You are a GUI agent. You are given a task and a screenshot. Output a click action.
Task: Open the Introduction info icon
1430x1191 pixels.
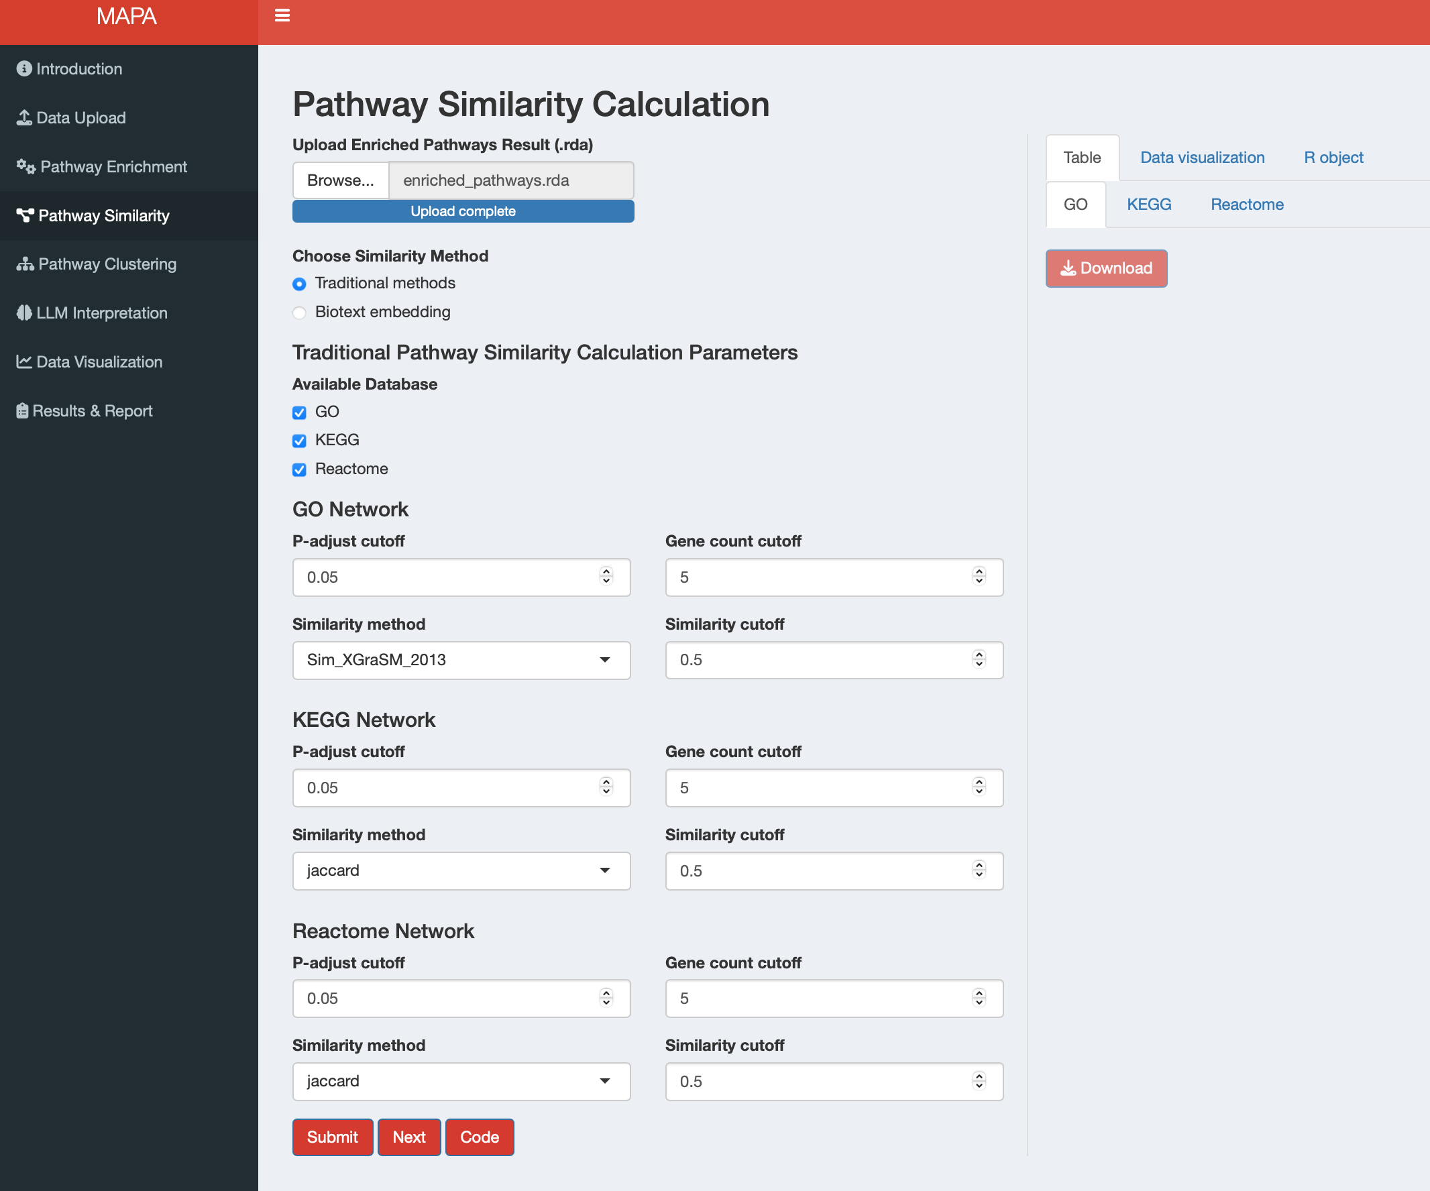(x=24, y=69)
